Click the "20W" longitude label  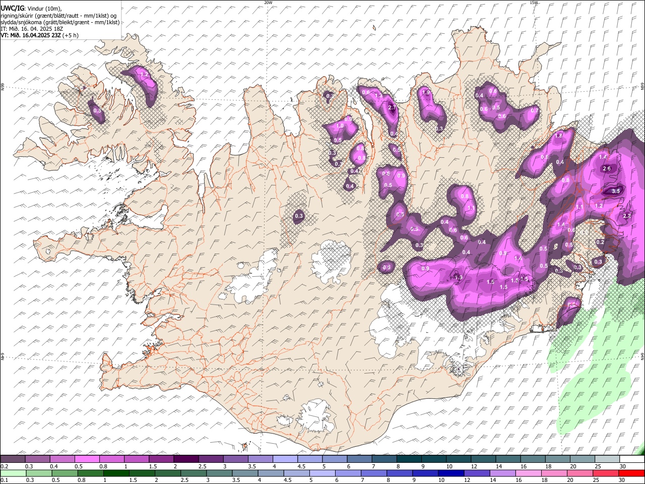(x=268, y=3)
